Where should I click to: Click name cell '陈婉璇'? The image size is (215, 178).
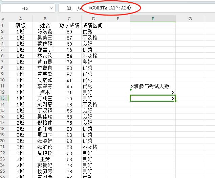45,31
